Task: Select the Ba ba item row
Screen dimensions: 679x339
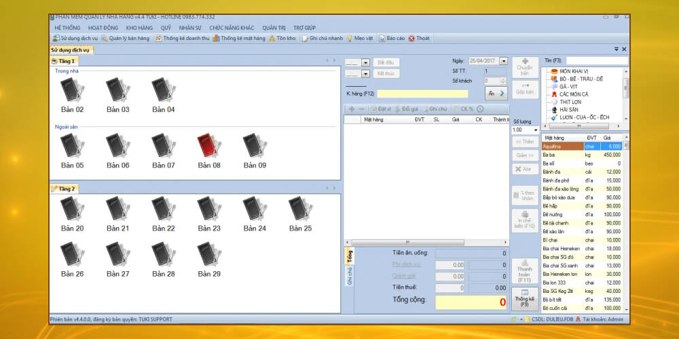Action: [583, 155]
